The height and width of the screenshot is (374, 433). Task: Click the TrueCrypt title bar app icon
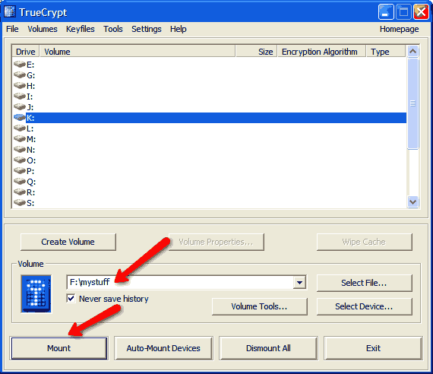click(x=10, y=11)
